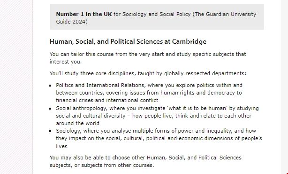Click the word 'Sociology' starting third bullet
Viewport: 288px width, 174px height.
coord(68,131)
